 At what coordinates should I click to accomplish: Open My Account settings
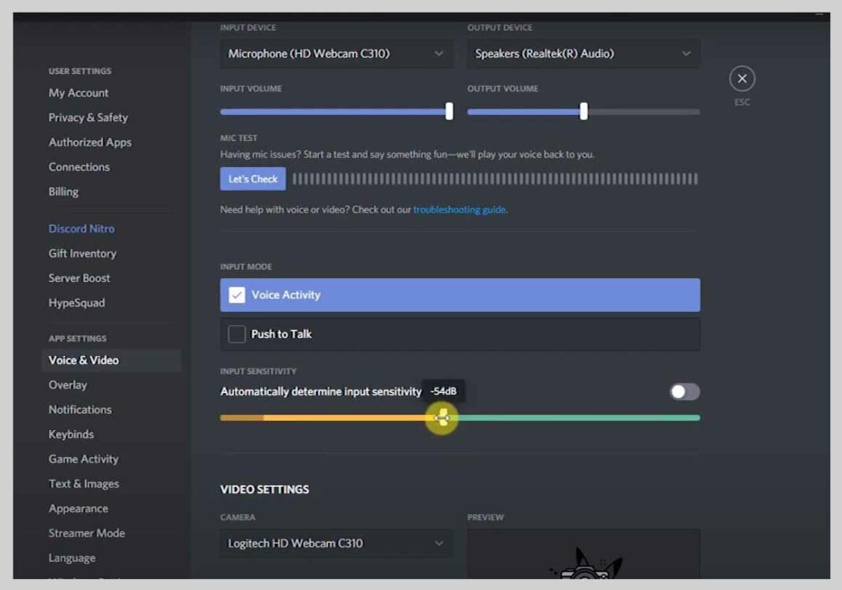pyautogui.click(x=78, y=92)
